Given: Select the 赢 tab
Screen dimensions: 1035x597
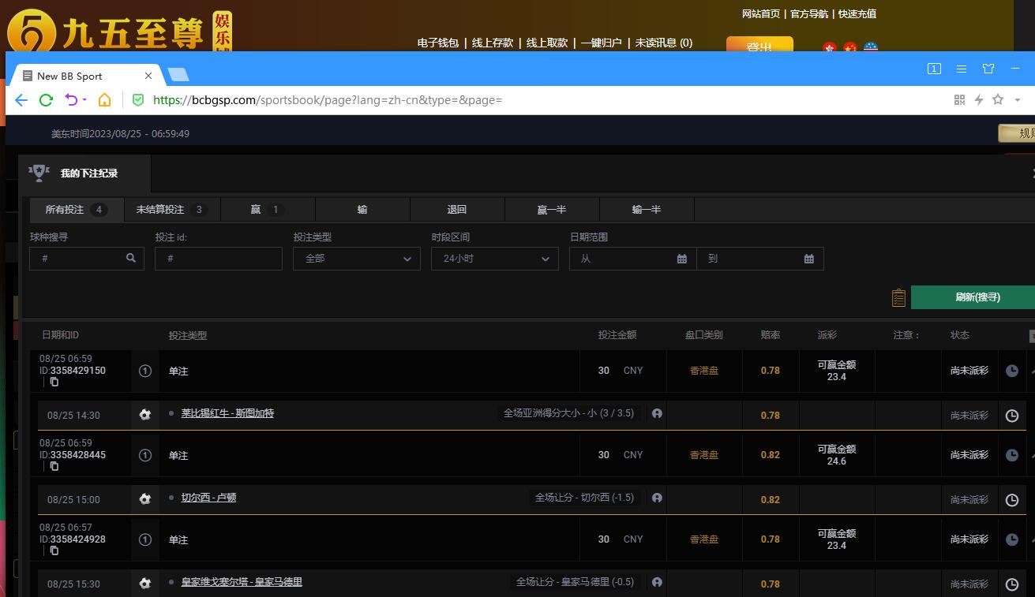Looking at the screenshot, I should (x=267, y=210).
